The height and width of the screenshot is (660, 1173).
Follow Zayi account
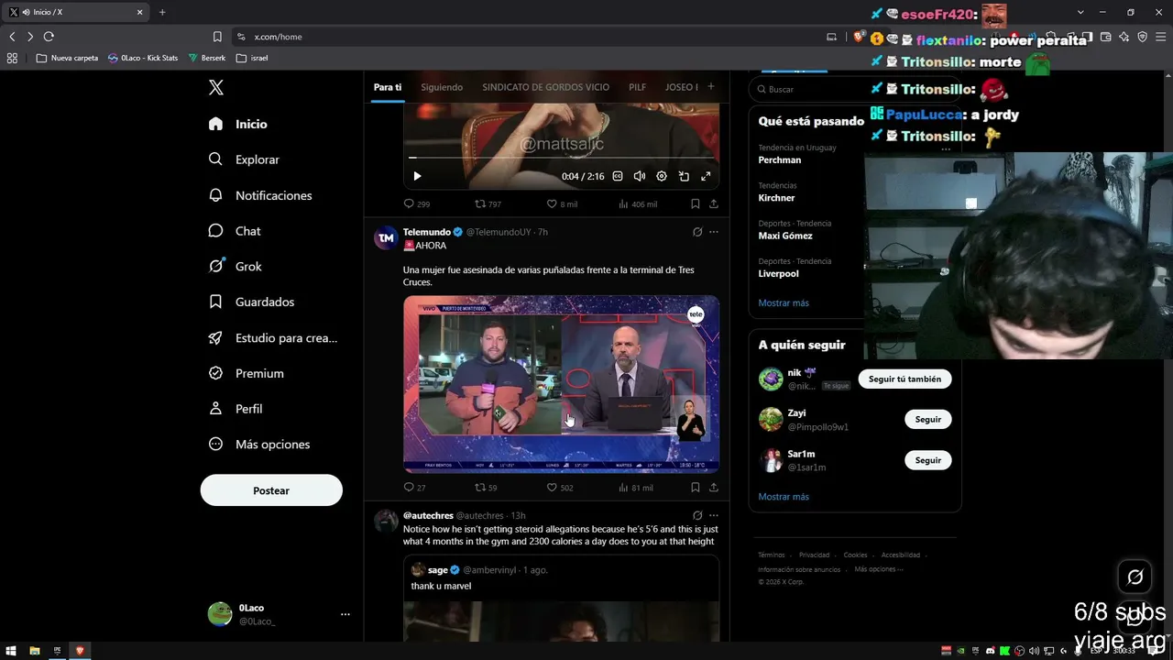[x=927, y=419]
